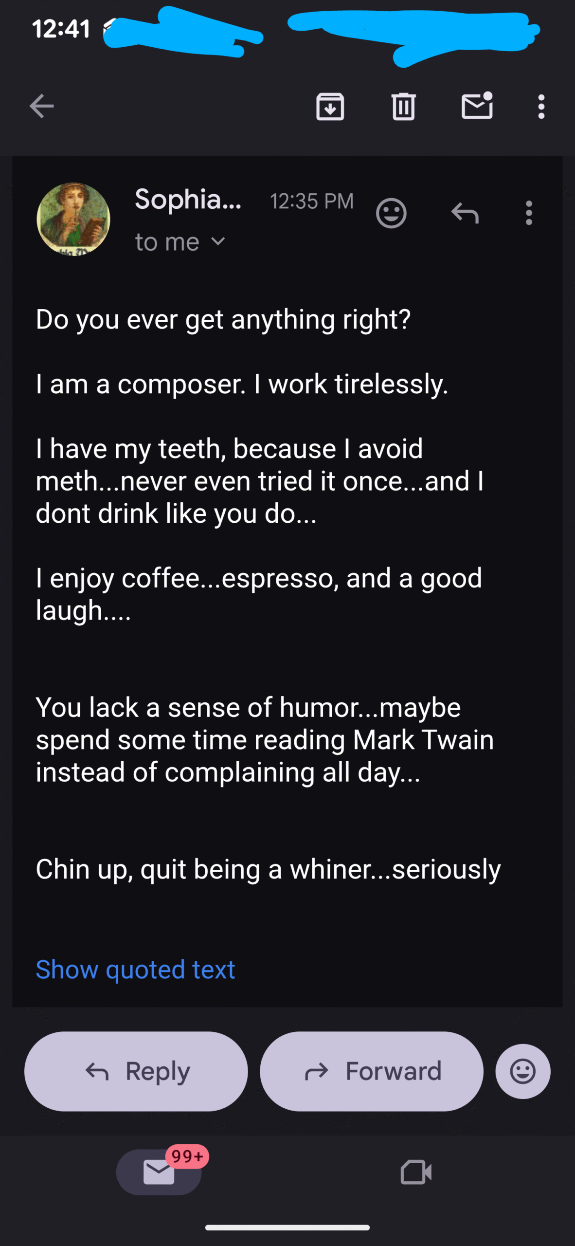
Task: Delete this email with trash icon
Action: [x=403, y=106]
